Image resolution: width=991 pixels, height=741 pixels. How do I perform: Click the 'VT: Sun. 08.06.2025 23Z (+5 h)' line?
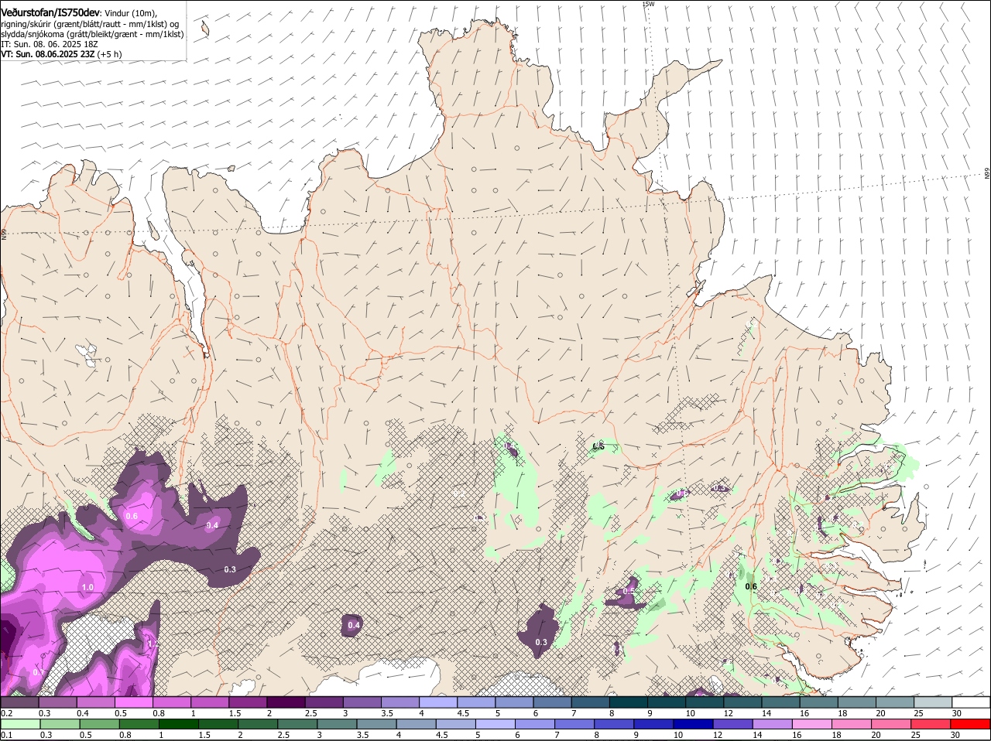[x=61, y=54]
